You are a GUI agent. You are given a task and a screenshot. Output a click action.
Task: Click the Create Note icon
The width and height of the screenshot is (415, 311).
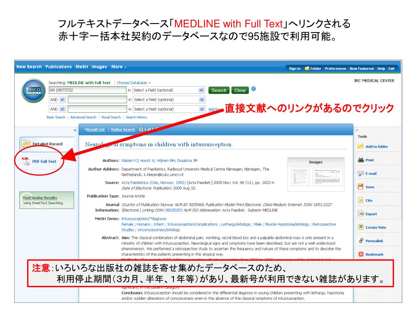[360, 227]
